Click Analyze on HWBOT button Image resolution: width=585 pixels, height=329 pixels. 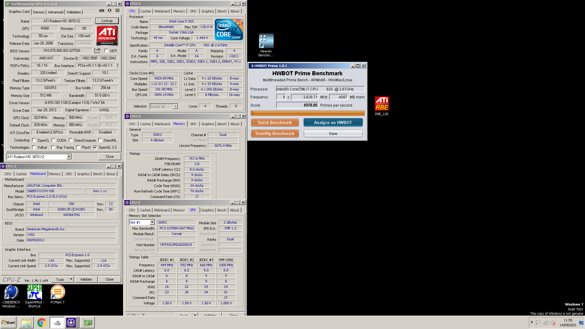coord(333,122)
